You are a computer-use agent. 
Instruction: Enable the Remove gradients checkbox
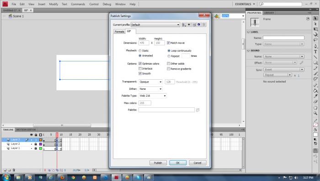tap(168, 69)
